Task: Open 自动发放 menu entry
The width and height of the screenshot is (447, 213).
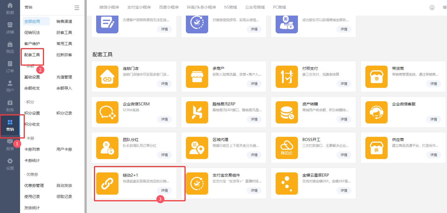Action: (x=64, y=185)
